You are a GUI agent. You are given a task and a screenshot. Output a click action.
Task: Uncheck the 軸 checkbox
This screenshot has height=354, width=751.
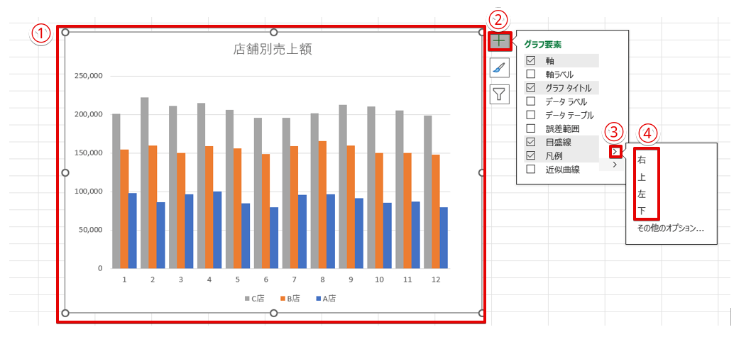point(530,61)
